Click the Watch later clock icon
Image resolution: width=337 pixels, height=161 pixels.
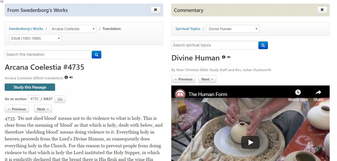pos(298,93)
